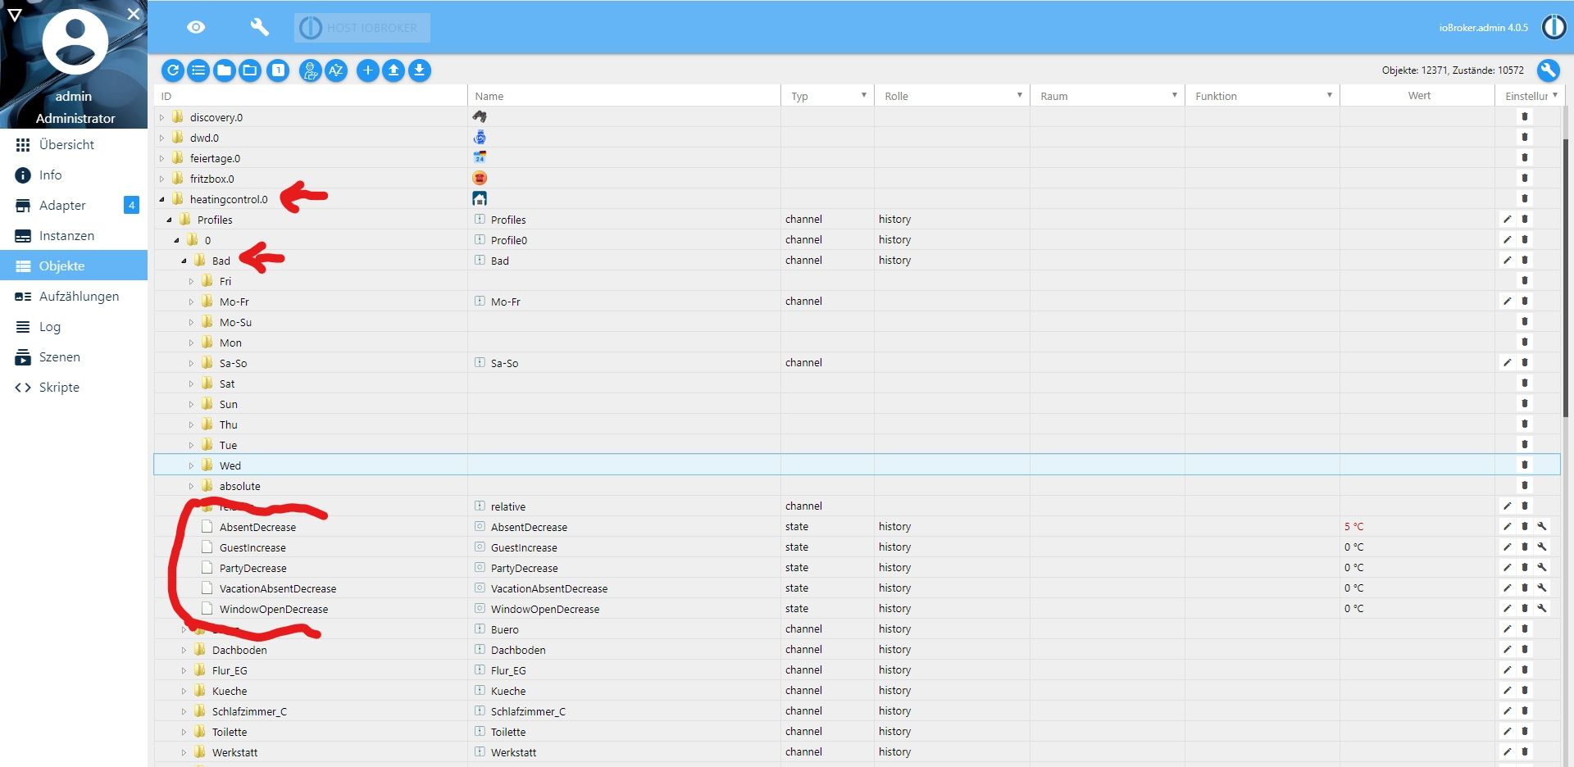Click the AbsentDecrease value 5 °C
This screenshot has height=767, width=1574.
click(x=1353, y=526)
